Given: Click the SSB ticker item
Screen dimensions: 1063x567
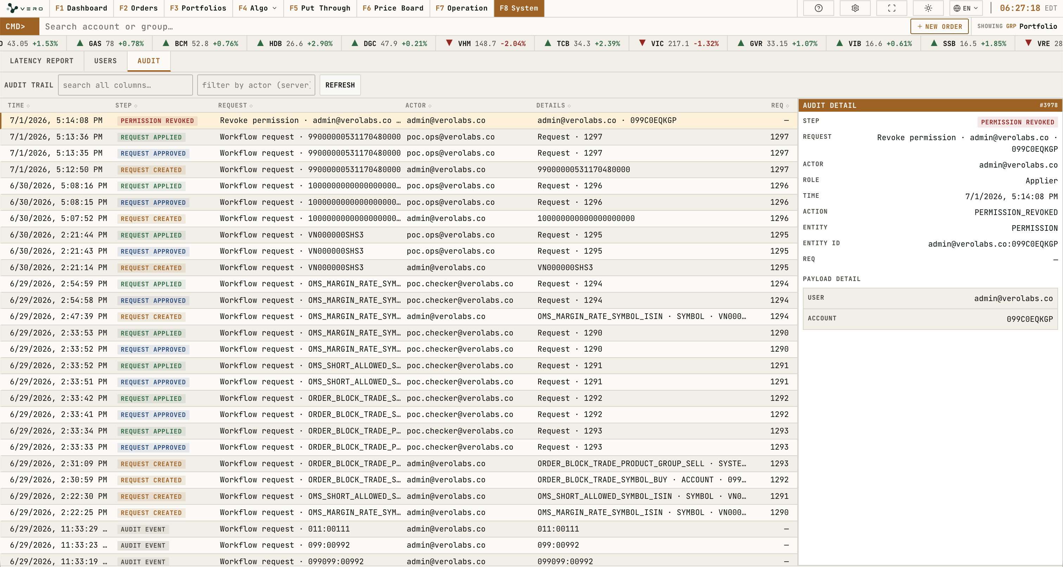Looking at the screenshot, I should point(968,43).
